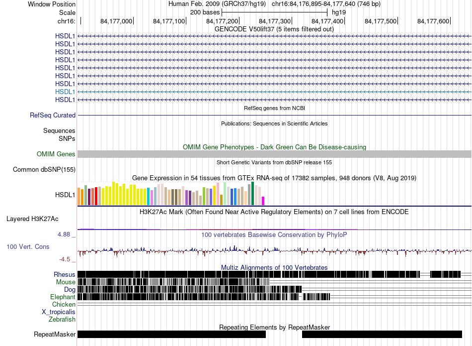The image size is (472, 346).
Task: Click the Elephant alignment label
Action: coord(63,297)
